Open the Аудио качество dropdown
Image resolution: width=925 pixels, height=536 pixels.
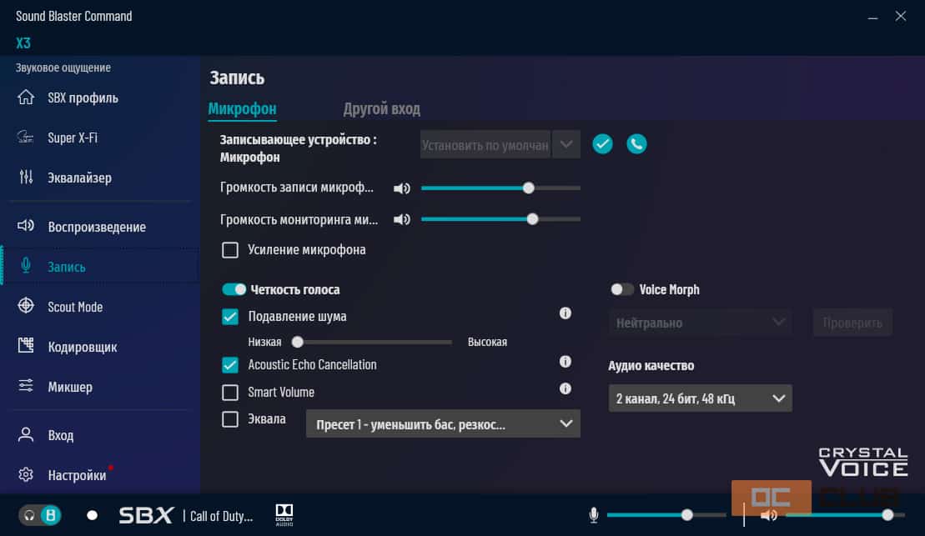tap(700, 398)
